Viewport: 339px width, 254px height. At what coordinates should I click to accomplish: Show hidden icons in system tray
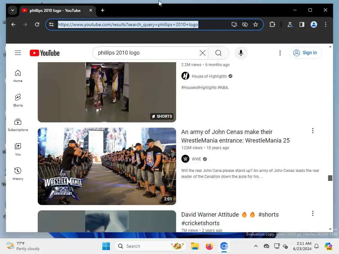tap(256, 246)
